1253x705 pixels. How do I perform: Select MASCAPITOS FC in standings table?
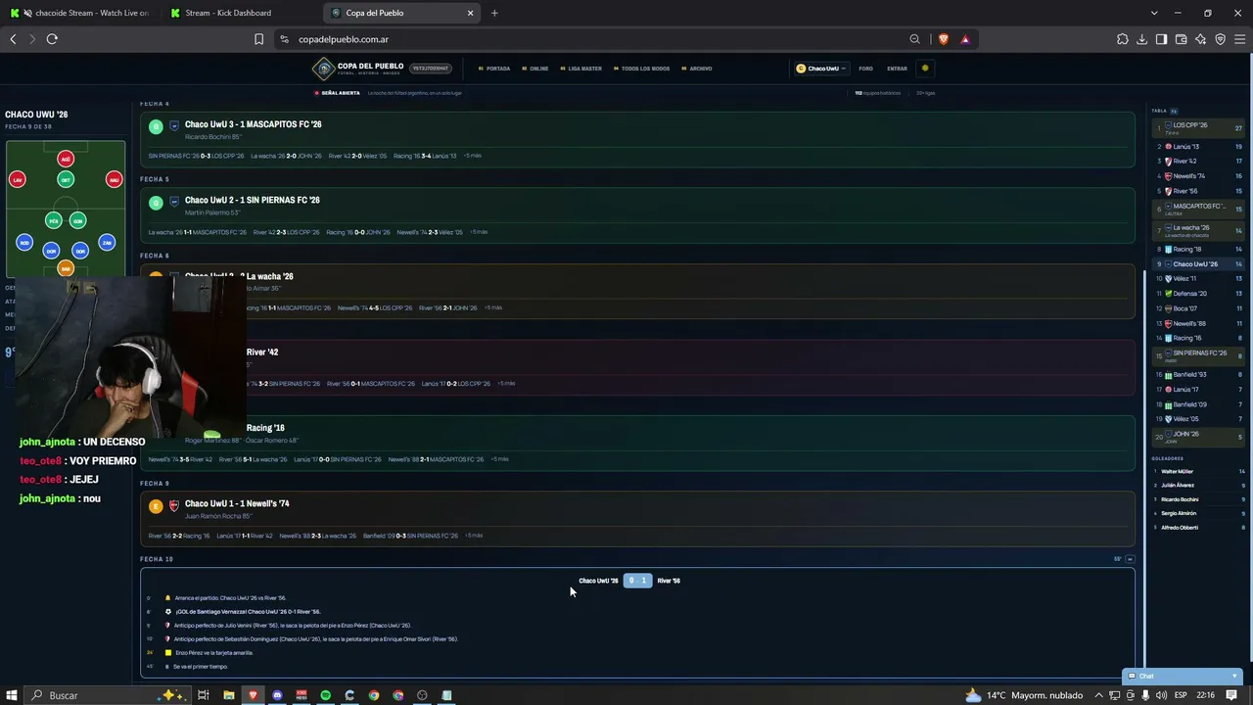coord(1198,209)
